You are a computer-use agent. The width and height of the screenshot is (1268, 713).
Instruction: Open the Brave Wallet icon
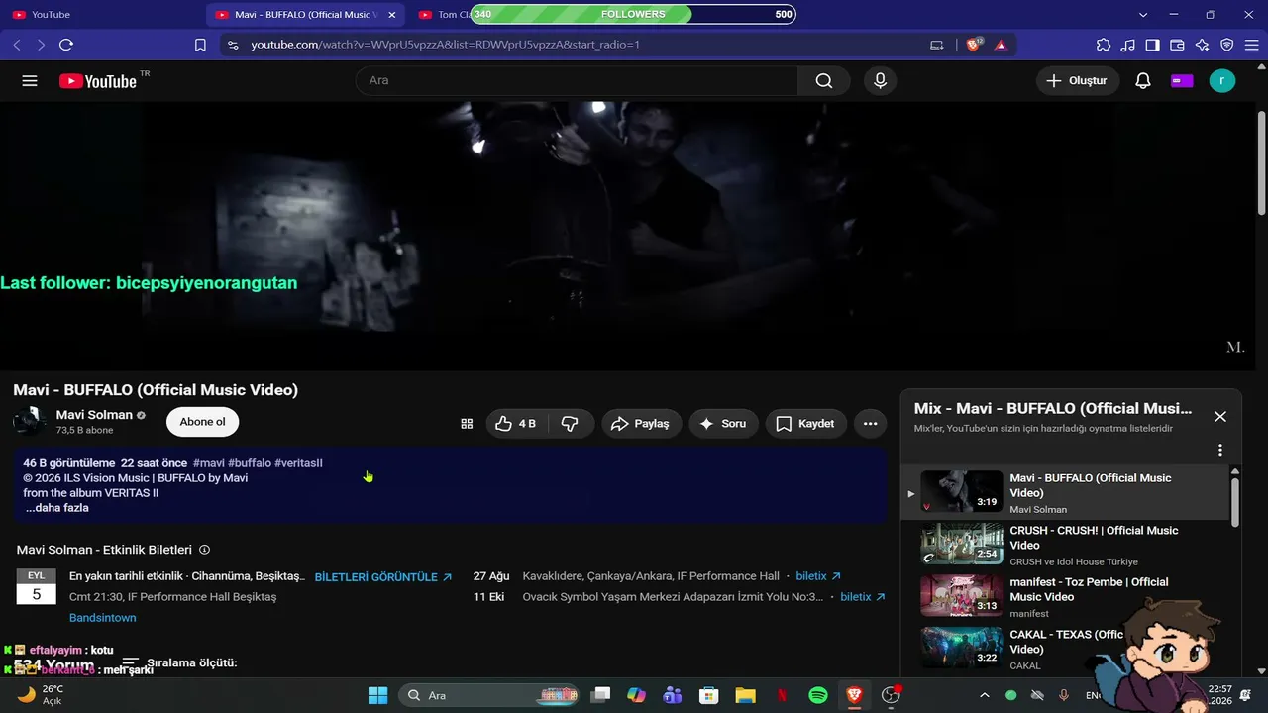[1178, 45]
